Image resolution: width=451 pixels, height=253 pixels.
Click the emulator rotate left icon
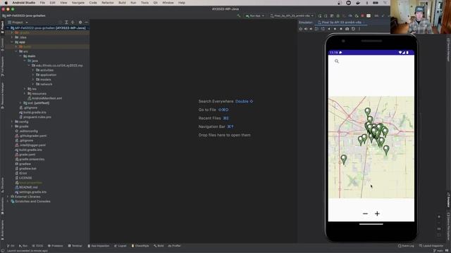(316, 29)
